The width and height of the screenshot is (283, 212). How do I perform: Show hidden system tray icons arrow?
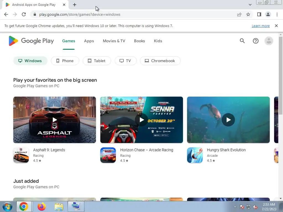(235, 207)
